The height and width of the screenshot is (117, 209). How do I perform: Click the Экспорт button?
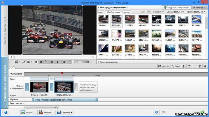(47, 113)
